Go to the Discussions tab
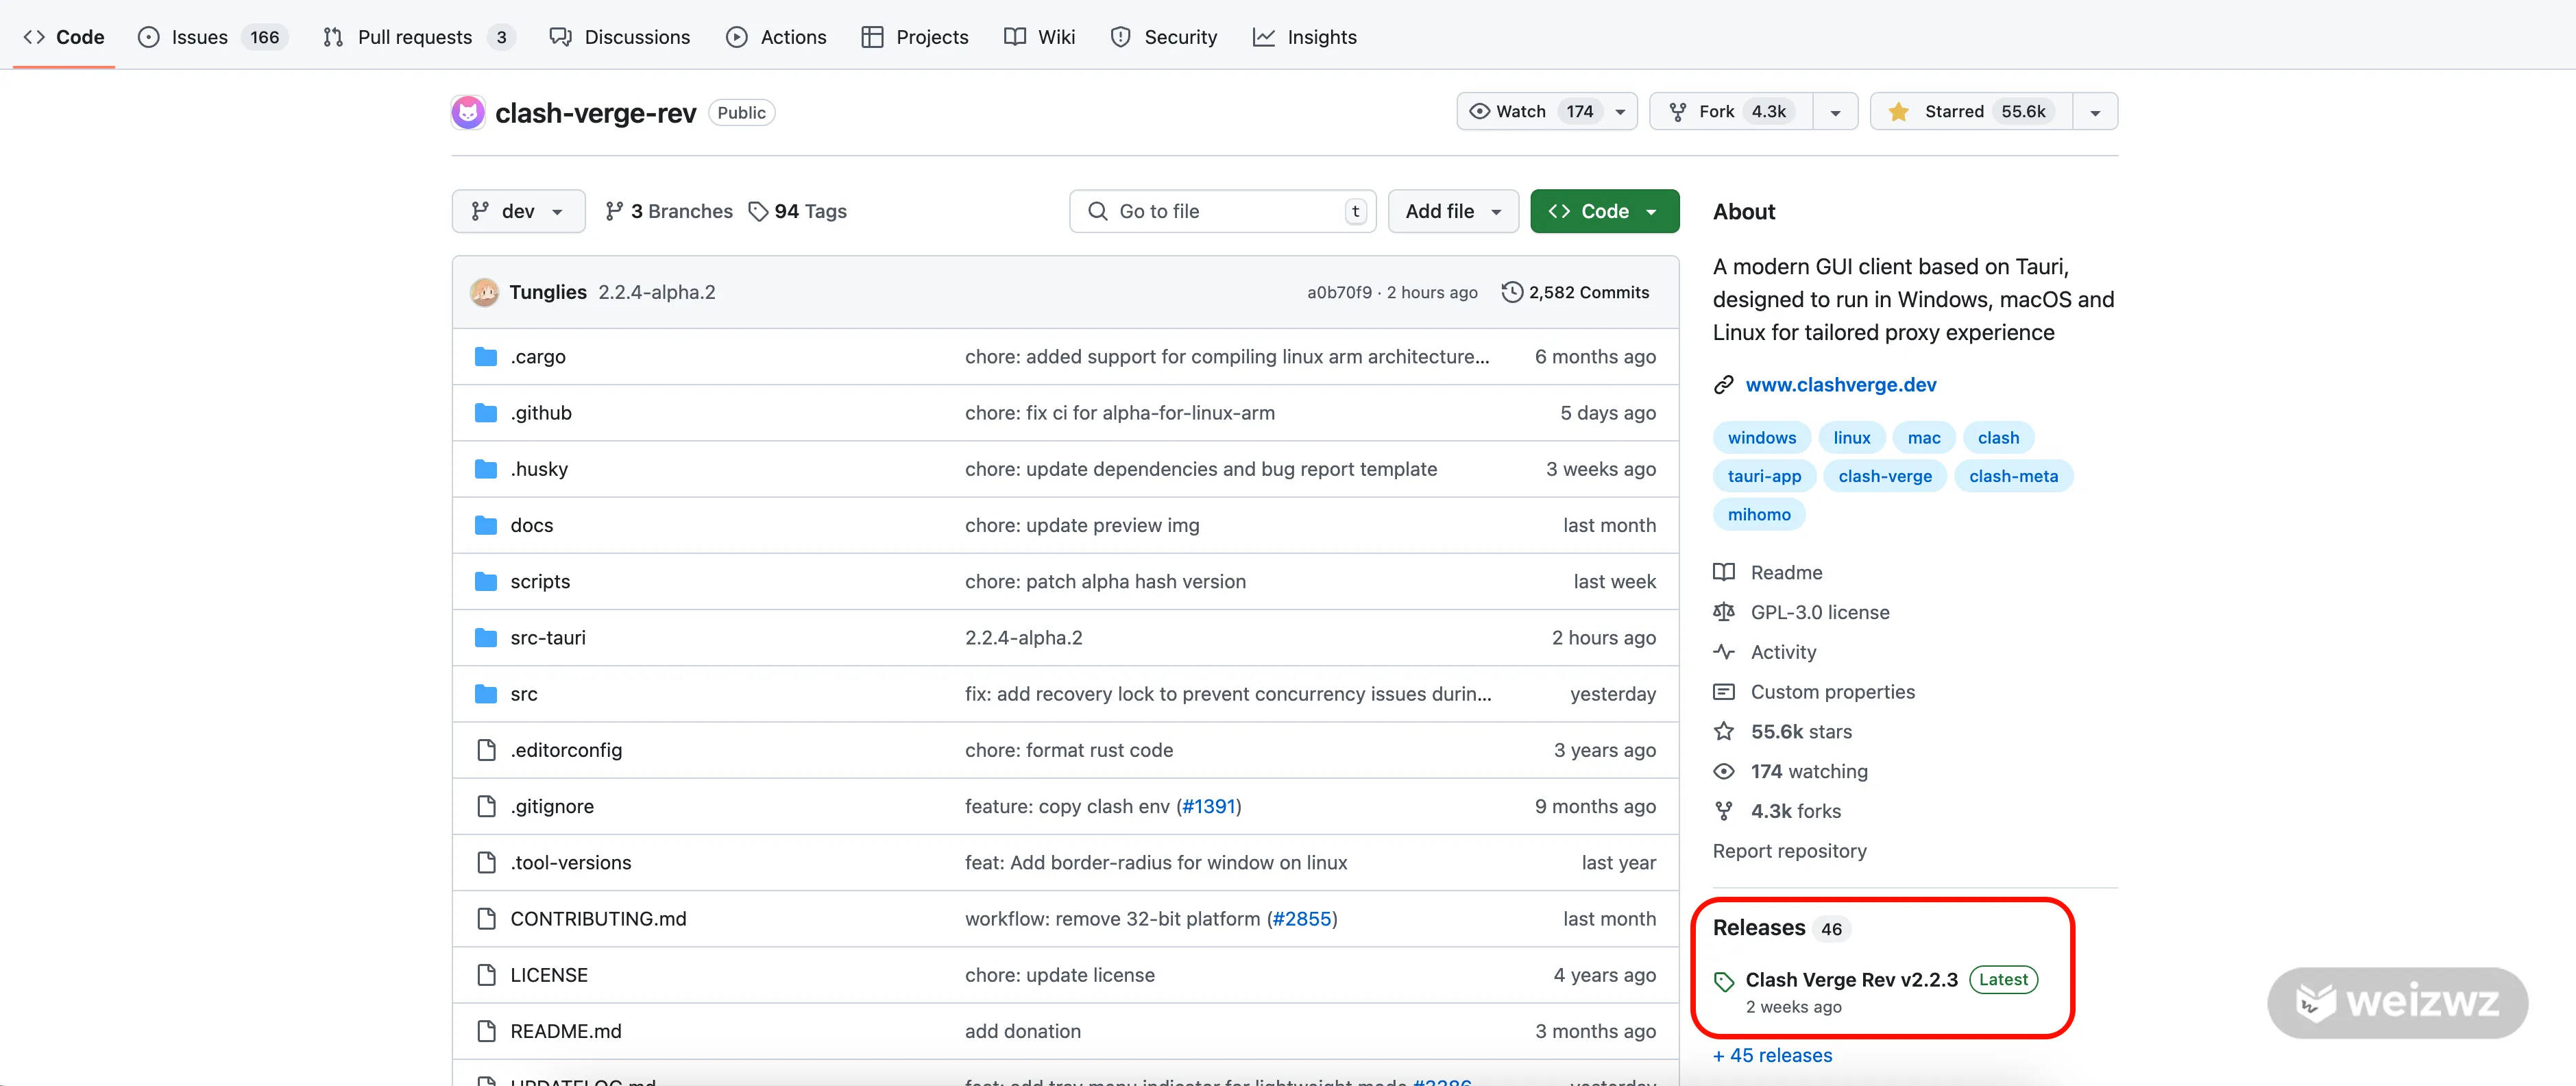This screenshot has height=1086, width=2576. click(x=619, y=37)
